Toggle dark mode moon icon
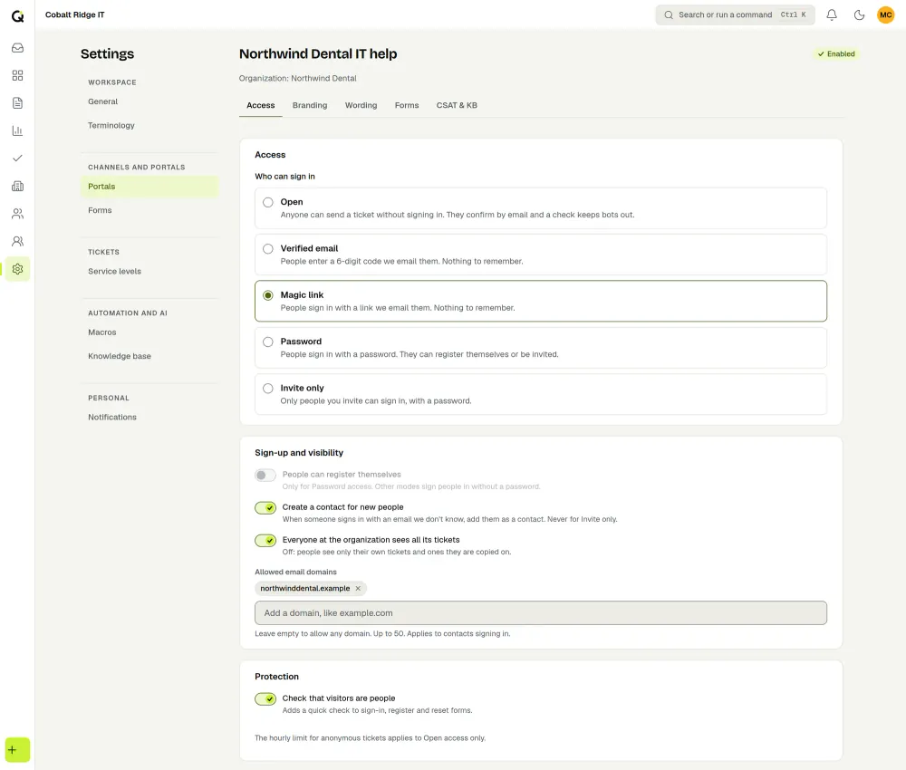This screenshot has width=906, height=770. (x=859, y=15)
